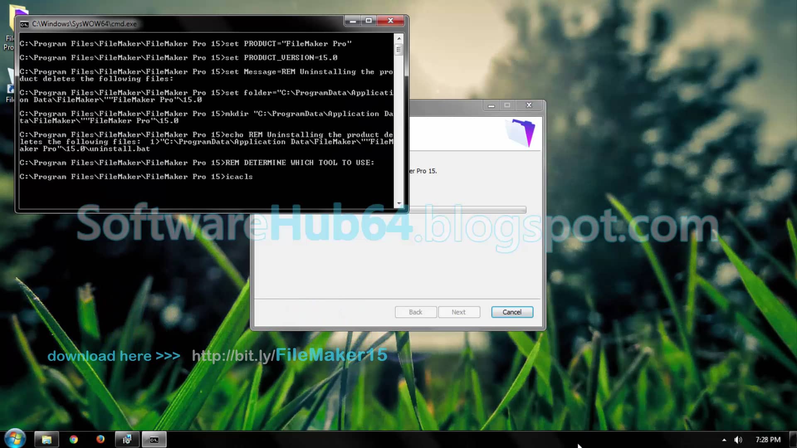
Task: Click the 7:28 PM taskbar clock
Action: [x=768, y=440]
